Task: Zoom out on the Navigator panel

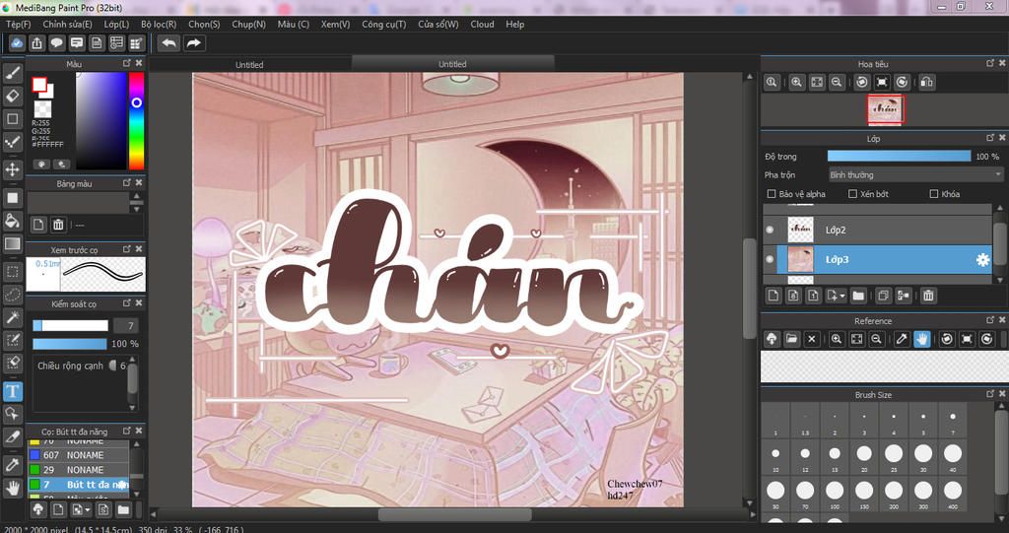Action: tap(837, 82)
